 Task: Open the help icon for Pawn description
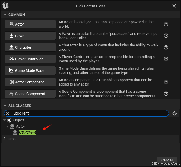pos(166,36)
